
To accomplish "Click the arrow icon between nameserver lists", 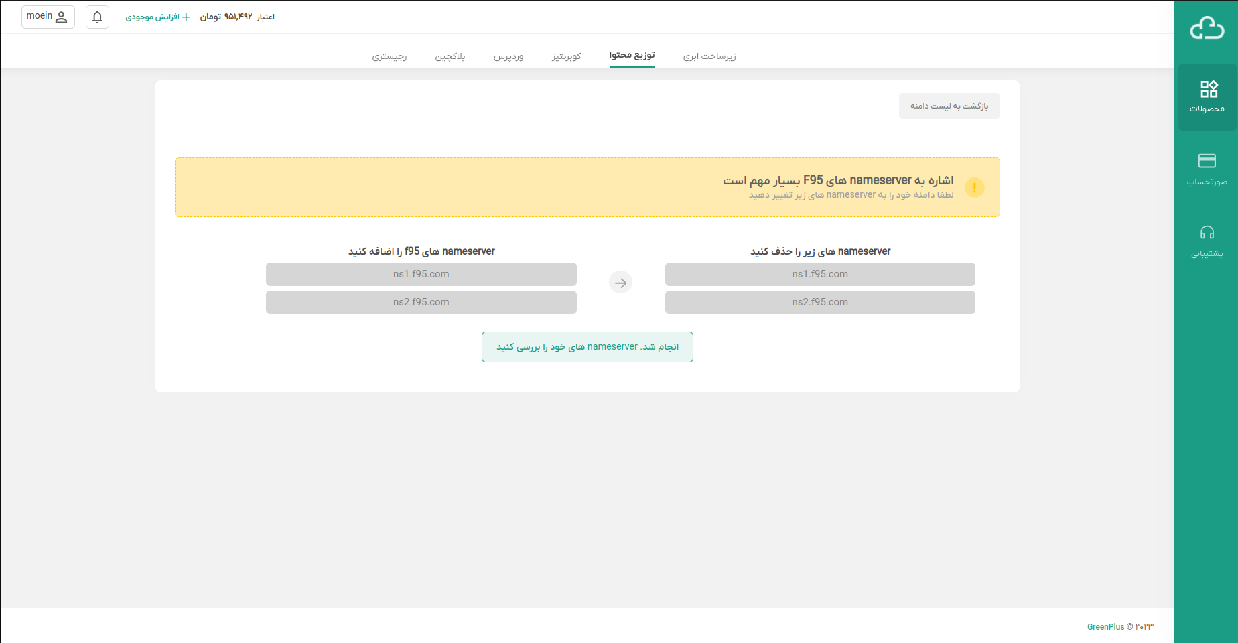I will click(621, 283).
